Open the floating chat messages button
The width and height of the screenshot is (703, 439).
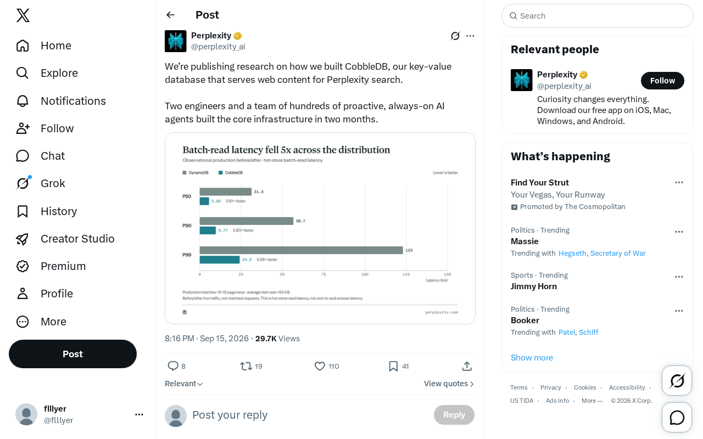[677, 418]
